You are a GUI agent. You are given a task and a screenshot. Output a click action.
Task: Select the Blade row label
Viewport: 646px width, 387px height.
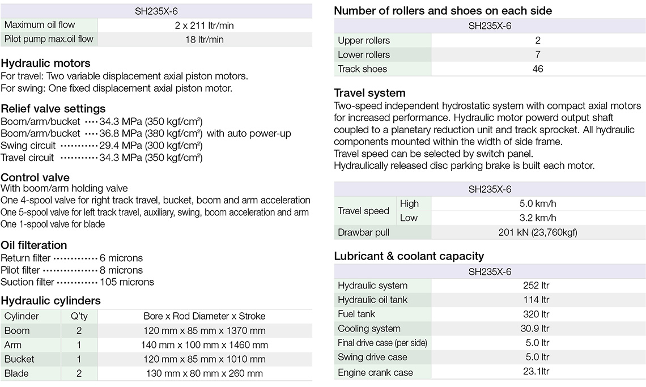[16, 373]
